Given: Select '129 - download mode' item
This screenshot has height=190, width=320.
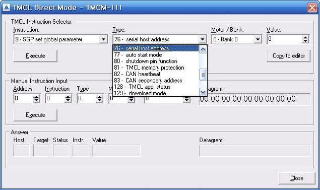Looking at the screenshot, I should [x=156, y=93].
